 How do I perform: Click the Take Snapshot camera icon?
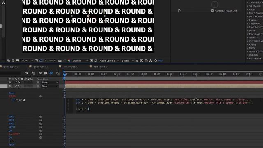pyautogui.click(x=60, y=60)
